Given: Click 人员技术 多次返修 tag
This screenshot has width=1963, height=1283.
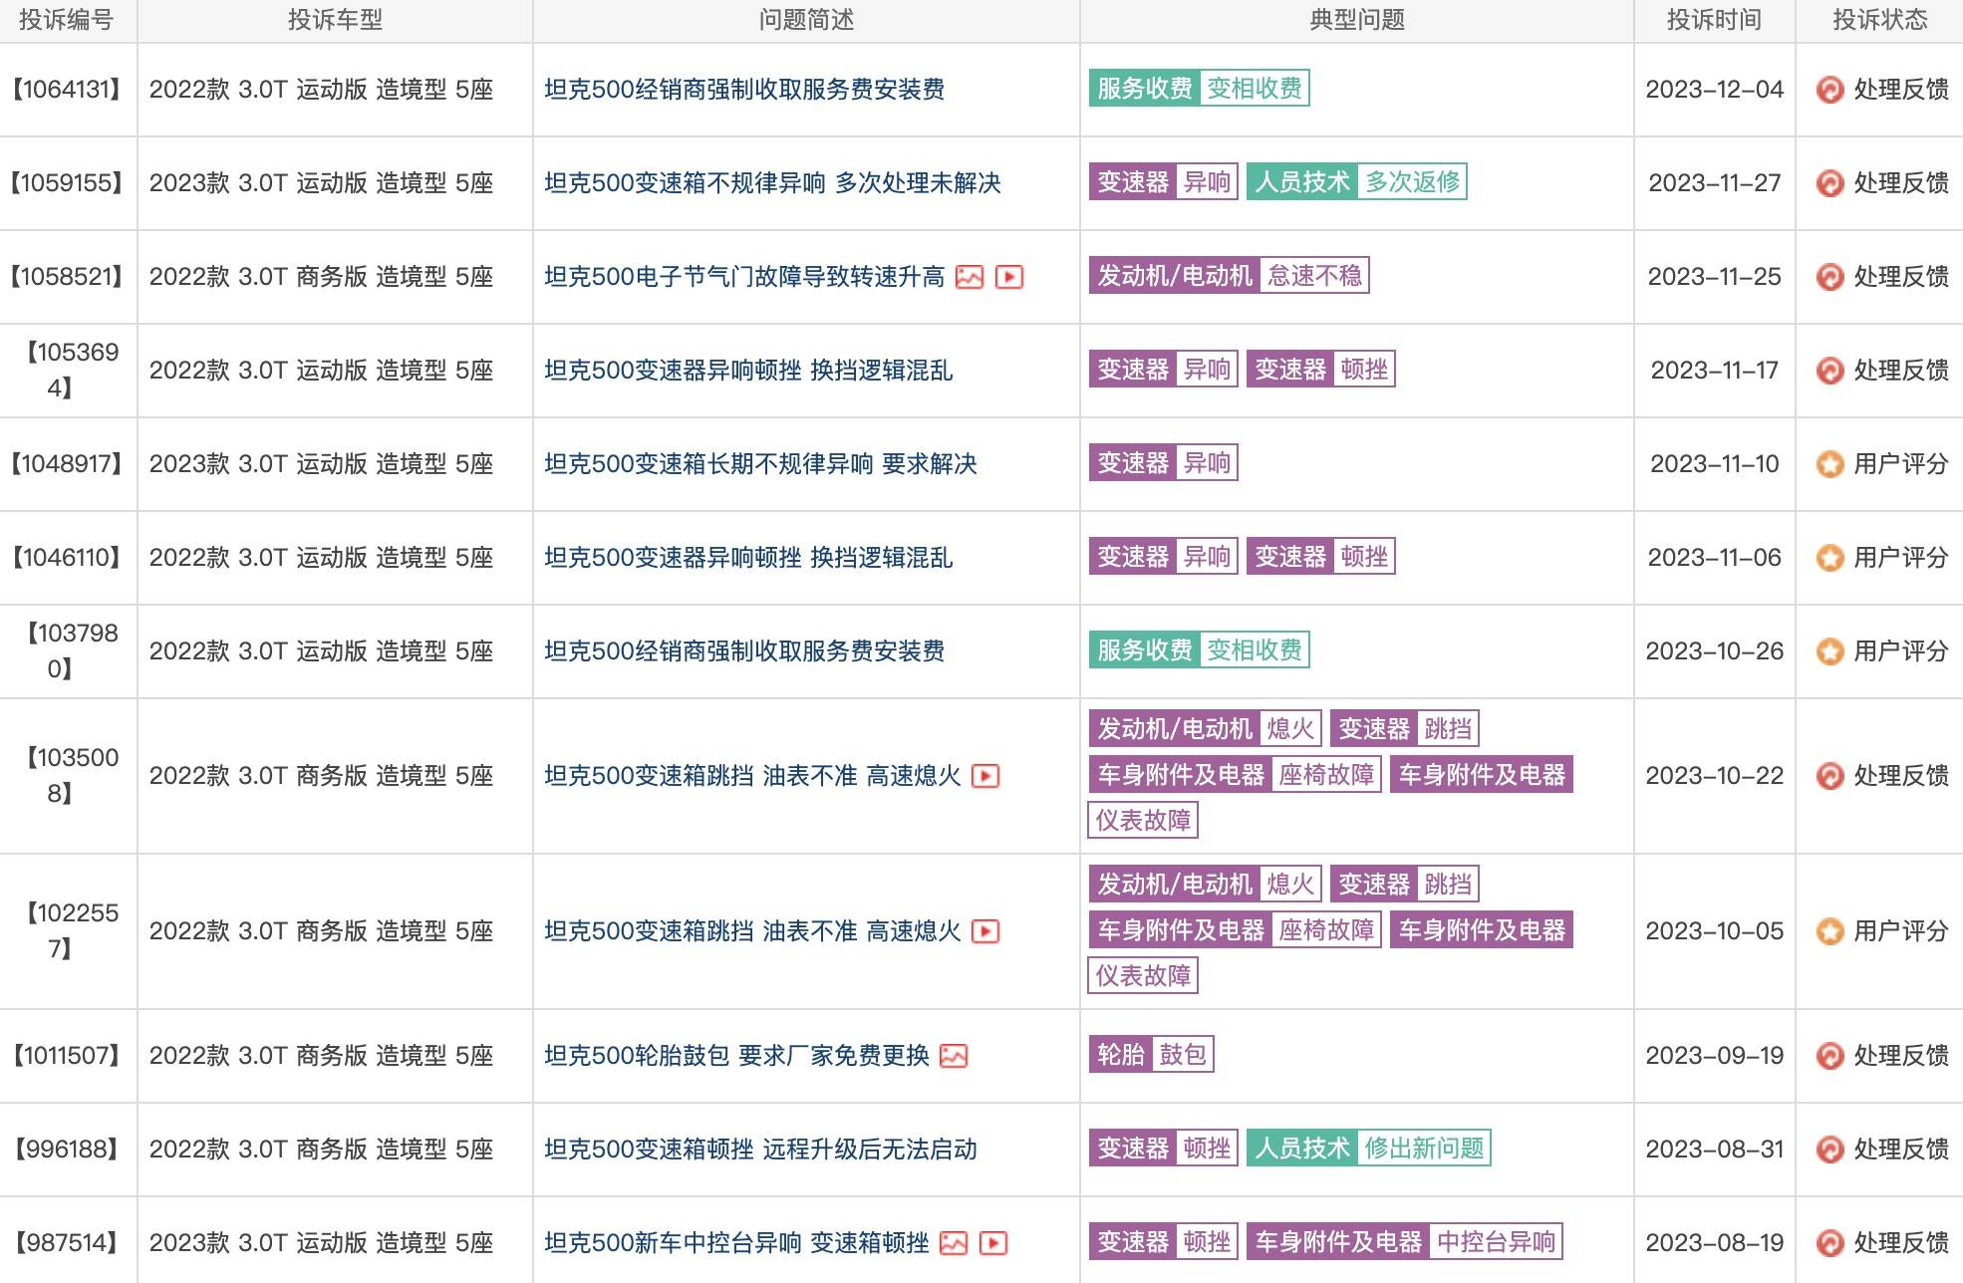Looking at the screenshot, I should [1356, 181].
